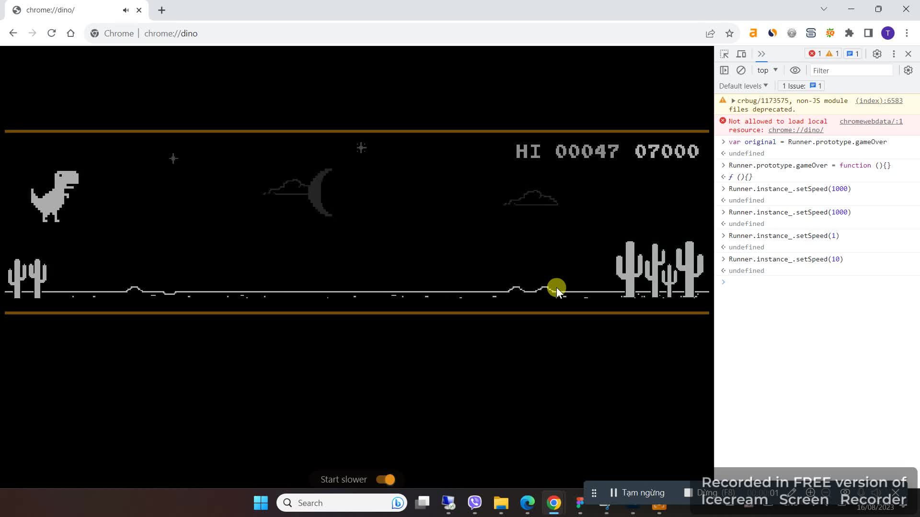Viewport: 920px width, 517px height.
Task: Click the yellow warning count badge
Action: [832, 54]
